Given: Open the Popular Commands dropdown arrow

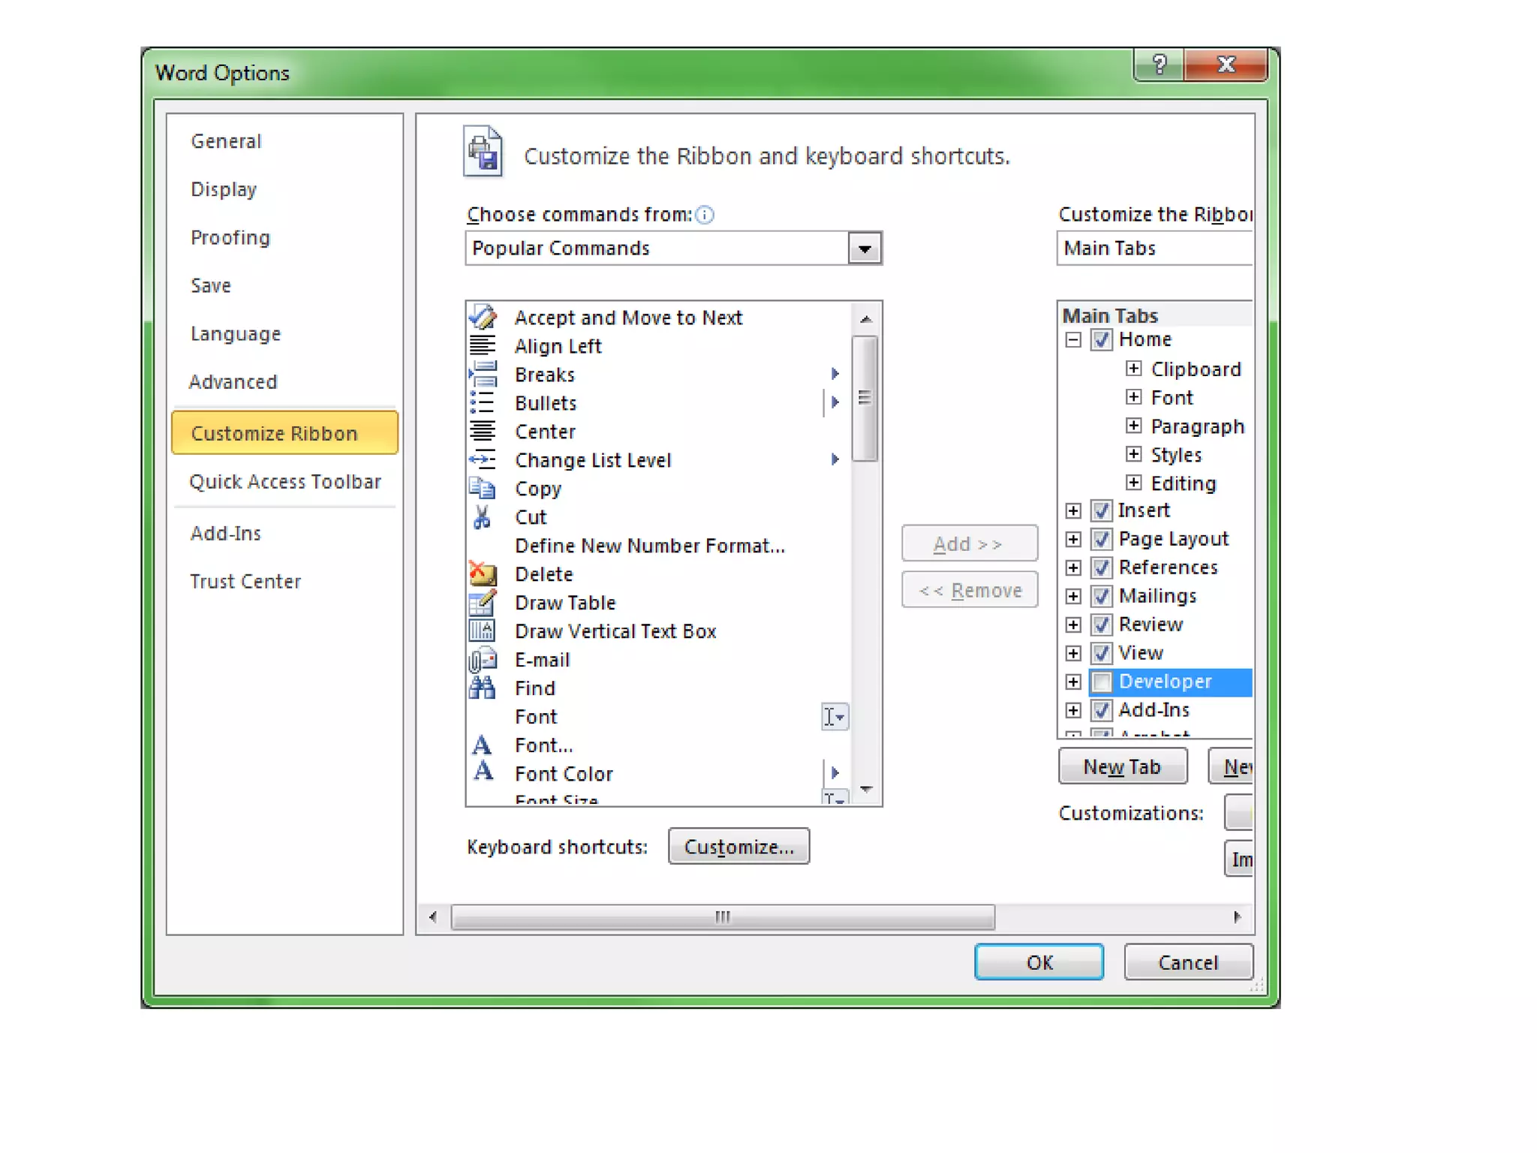Looking at the screenshot, I should 865,248.
